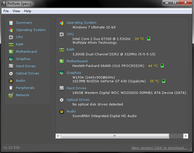Click the v1.22.536 version label

[x=11, y=147]
